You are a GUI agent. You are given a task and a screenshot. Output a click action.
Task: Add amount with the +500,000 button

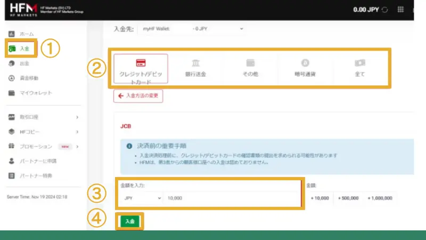348,198
